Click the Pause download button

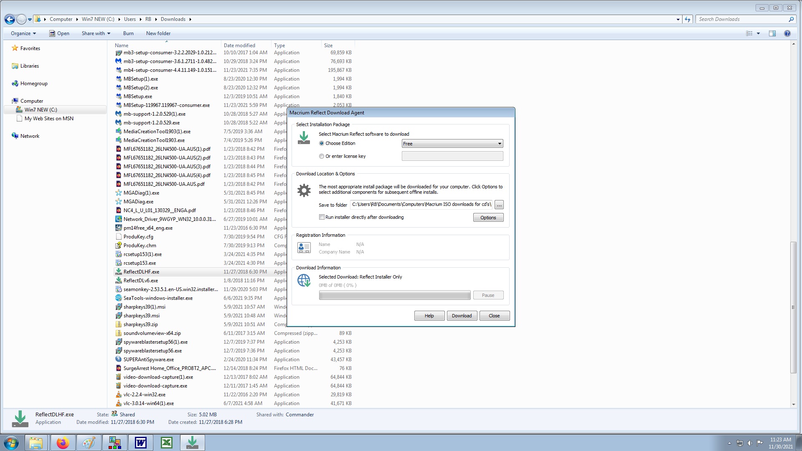(488, 295)
